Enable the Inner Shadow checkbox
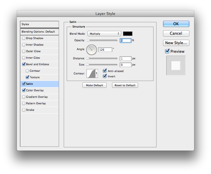Viewport: 211px width, 174px height. click(x=24, y=45)
